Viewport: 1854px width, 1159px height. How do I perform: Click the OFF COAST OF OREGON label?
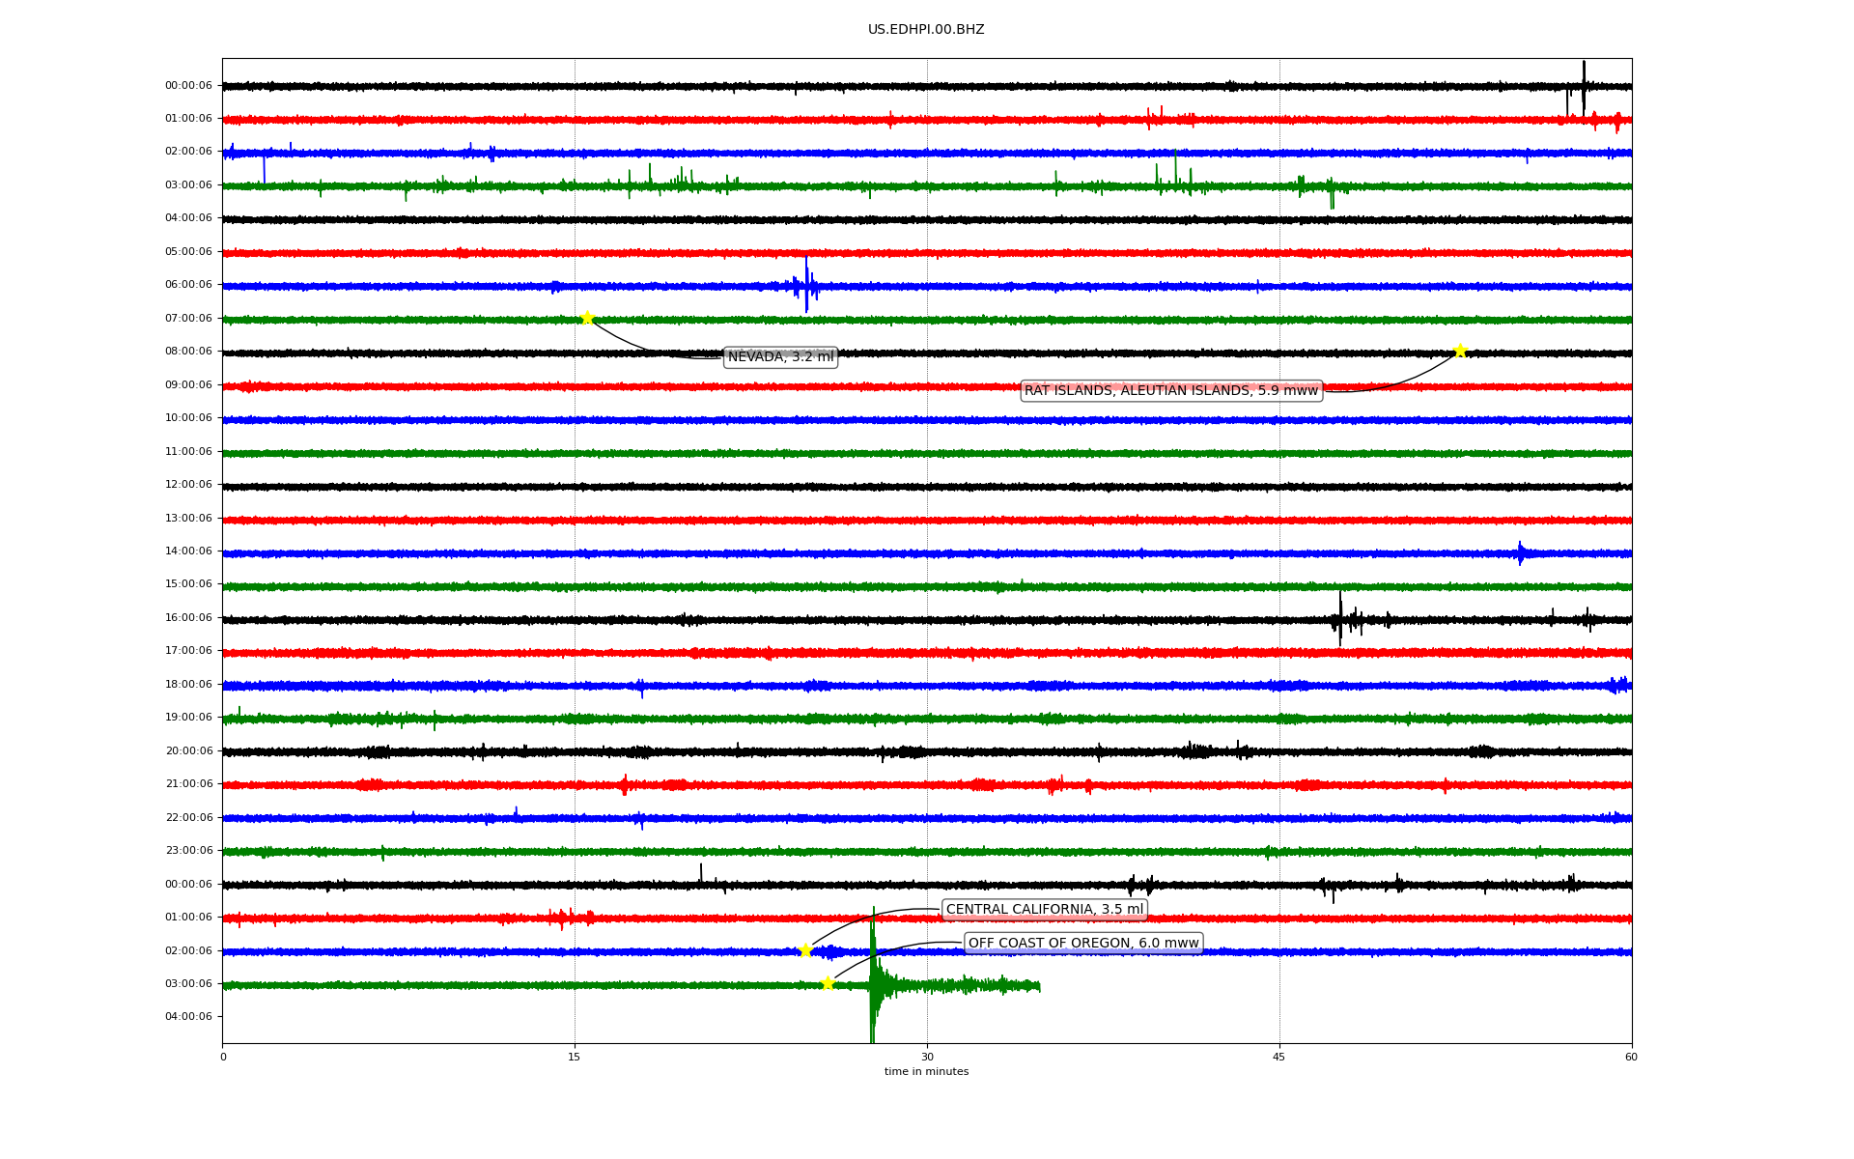tap(1083, 943)
